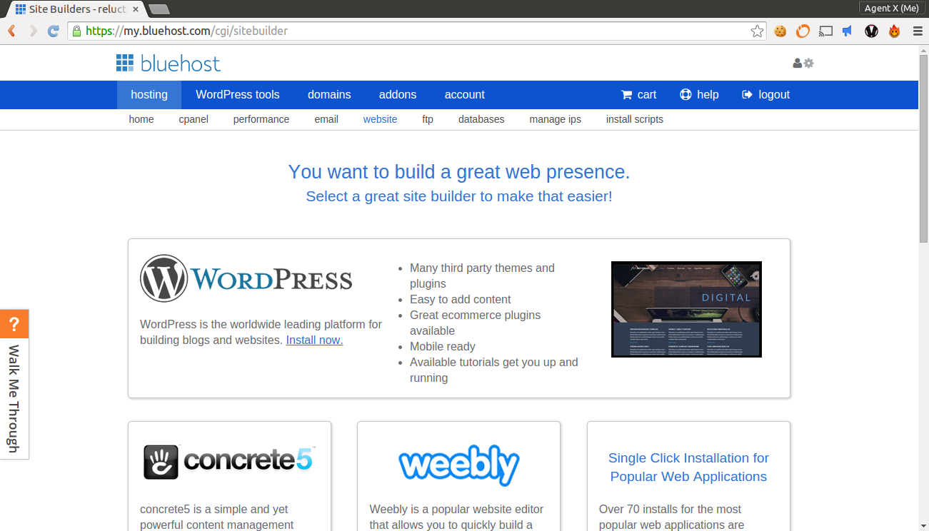Open the manage ips submenu item
Viewport: 929px width, 531px height.
(556, 119)
